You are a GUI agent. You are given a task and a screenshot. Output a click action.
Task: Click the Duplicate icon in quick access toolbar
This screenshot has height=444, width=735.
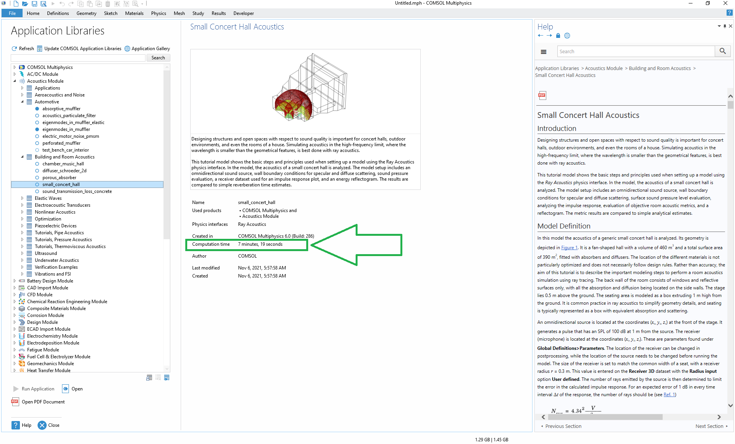tap(99, 4)
